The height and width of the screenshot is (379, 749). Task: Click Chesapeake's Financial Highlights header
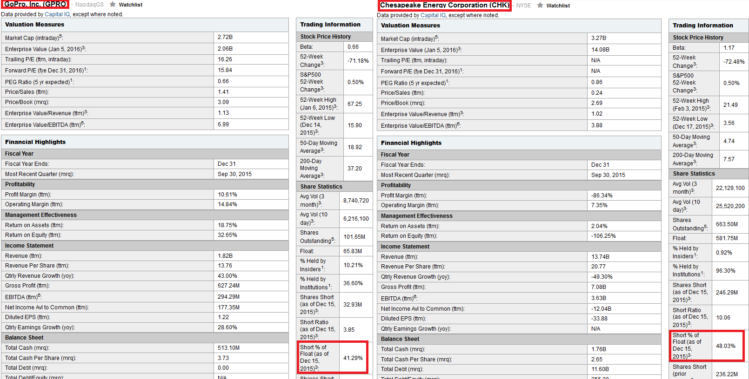[x=411, y=143]
